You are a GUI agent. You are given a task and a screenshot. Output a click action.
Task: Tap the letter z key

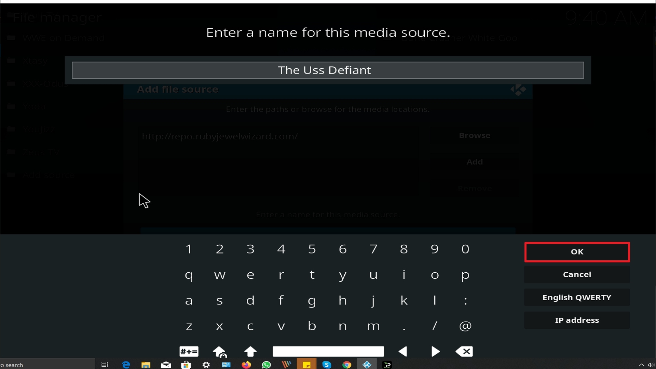click(189, 326)
